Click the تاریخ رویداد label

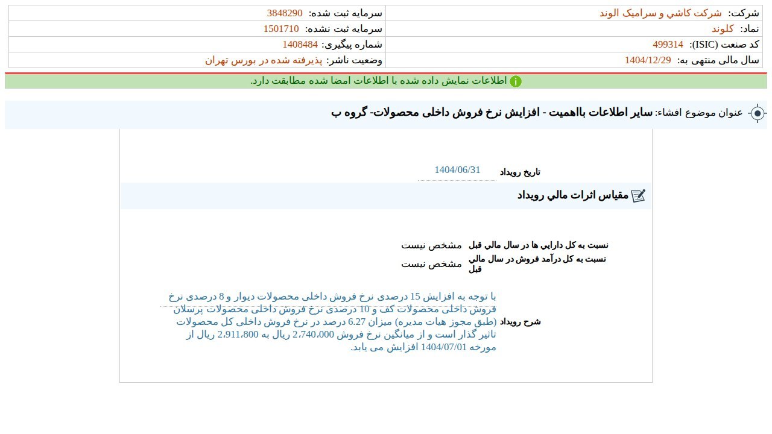click(520, 172)
